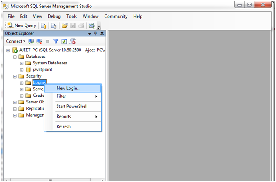Click the New Query toolbar button

pos(22,25)
